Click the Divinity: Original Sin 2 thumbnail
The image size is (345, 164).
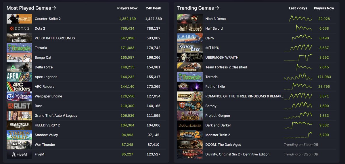(x=190, y=154)
